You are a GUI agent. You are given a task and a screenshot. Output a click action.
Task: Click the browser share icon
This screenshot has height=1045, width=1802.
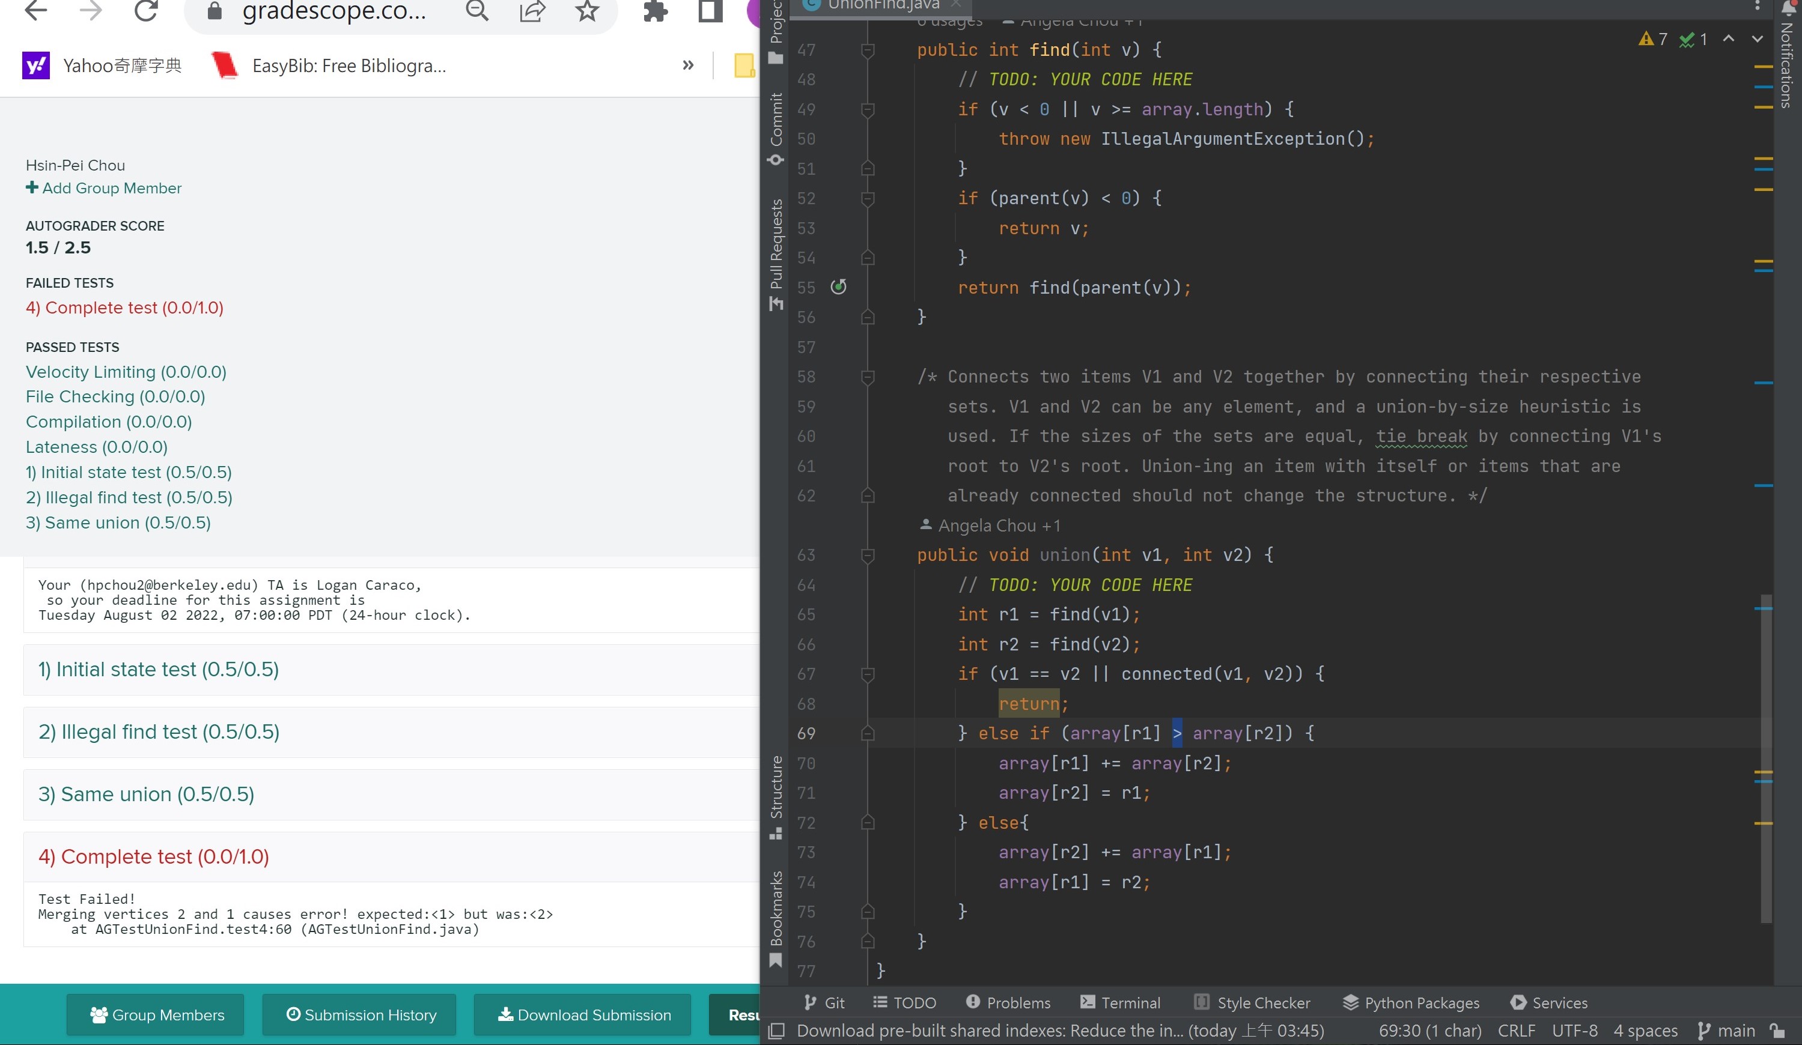point(532,11)
